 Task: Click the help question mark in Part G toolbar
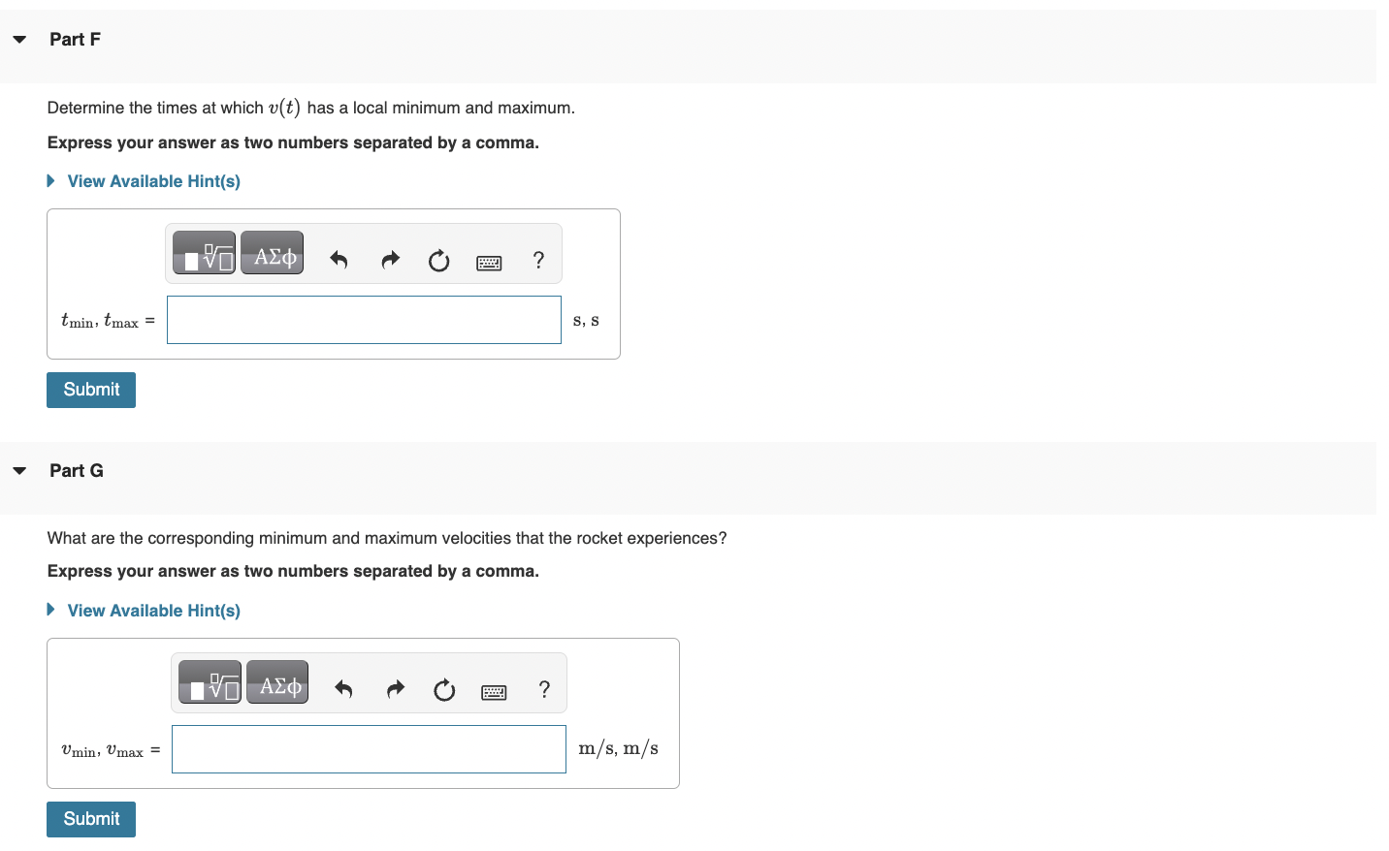(x=544, y=689)
